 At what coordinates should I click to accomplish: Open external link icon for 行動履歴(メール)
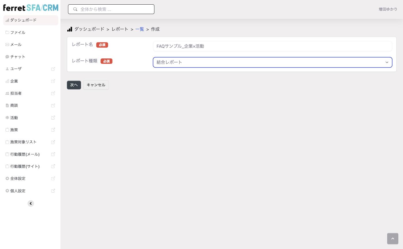[x=53, y=154]
